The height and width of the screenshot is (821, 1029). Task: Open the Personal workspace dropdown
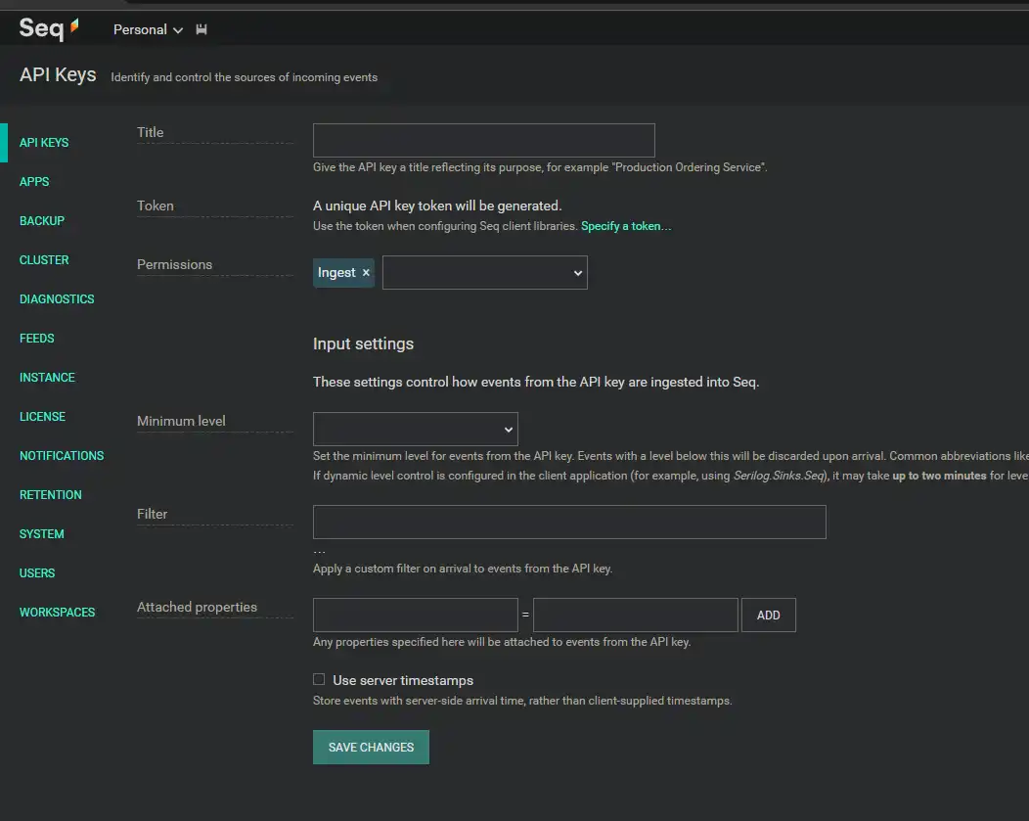148,29
